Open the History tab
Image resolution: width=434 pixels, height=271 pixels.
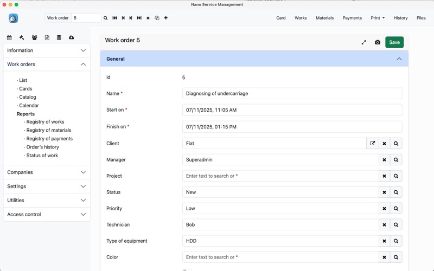400,18
